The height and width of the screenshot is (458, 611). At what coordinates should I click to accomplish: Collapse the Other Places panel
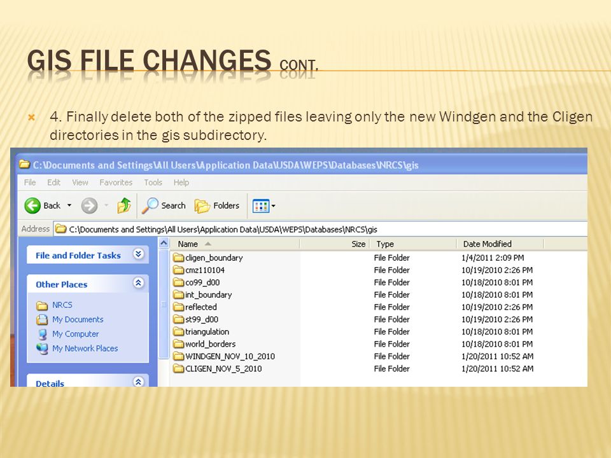pyautogui.click(x=138, y=282)
